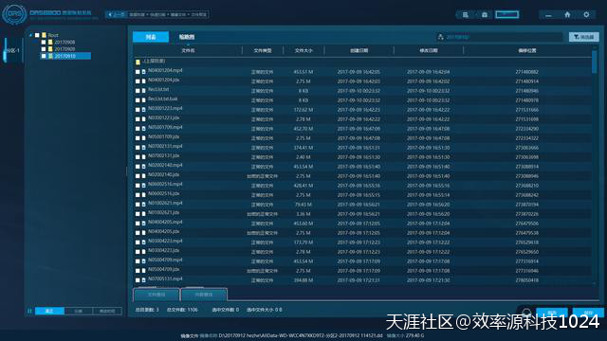Select the RecList.txt file name
This screenshot has width=607, height=341.
click(158, 89)
